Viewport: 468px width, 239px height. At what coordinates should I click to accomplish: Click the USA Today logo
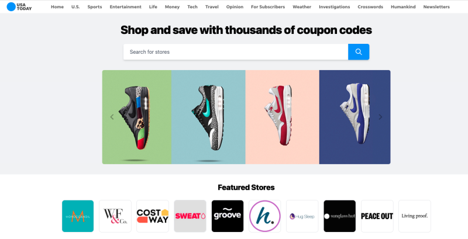(x=19, y=6)
